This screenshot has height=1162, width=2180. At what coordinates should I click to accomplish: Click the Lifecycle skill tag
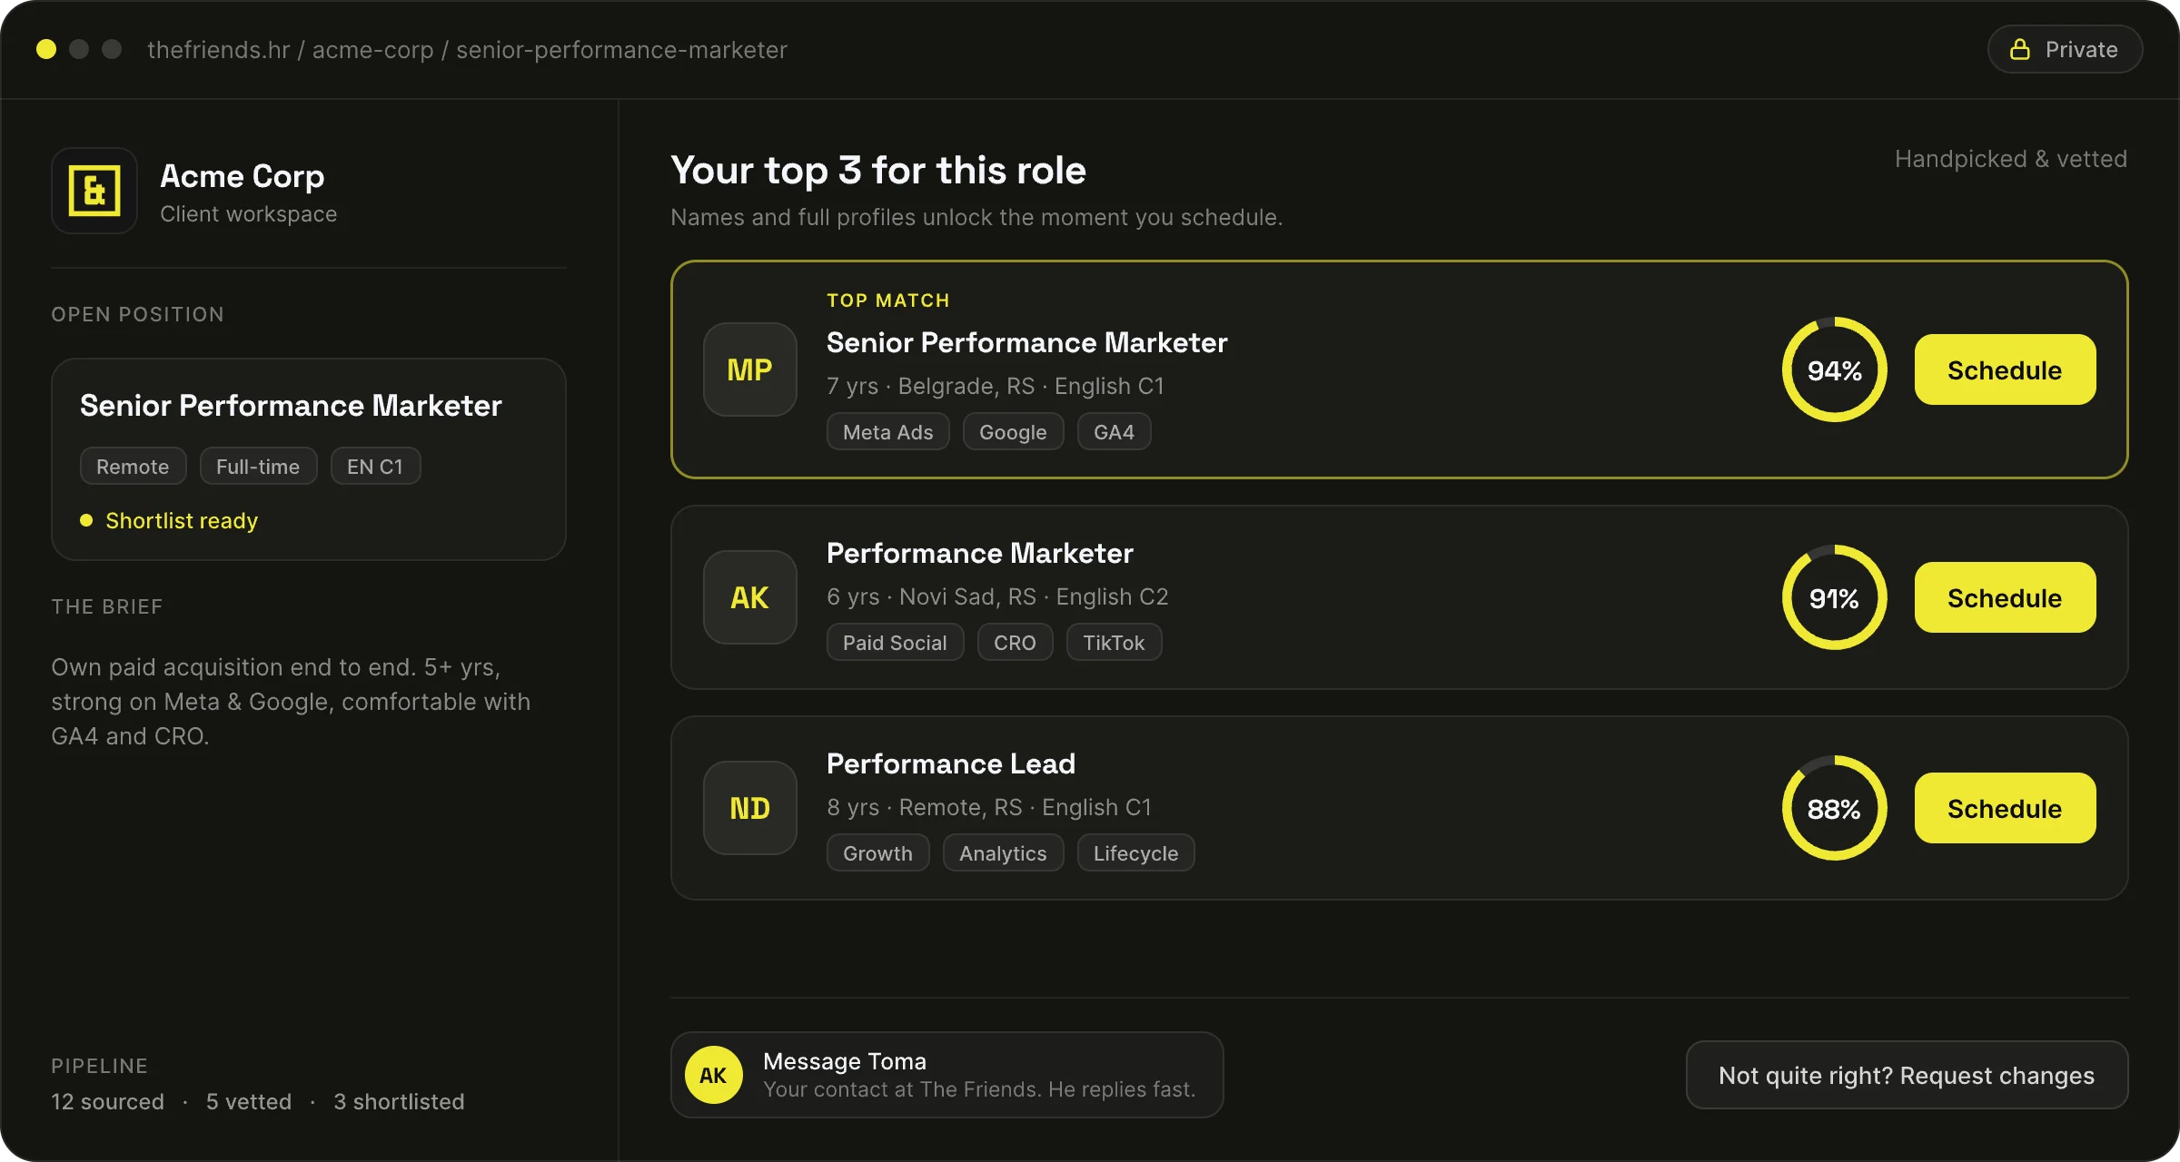click(x=1135, y=853)
